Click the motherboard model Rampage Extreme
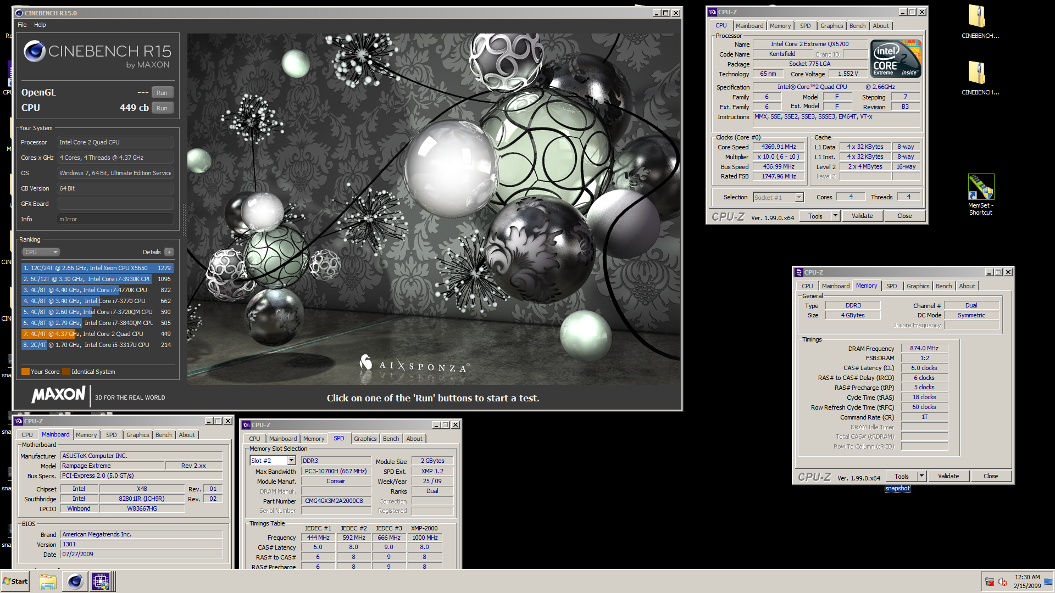Screen dimensions: 1055x593 pos(112,466)
